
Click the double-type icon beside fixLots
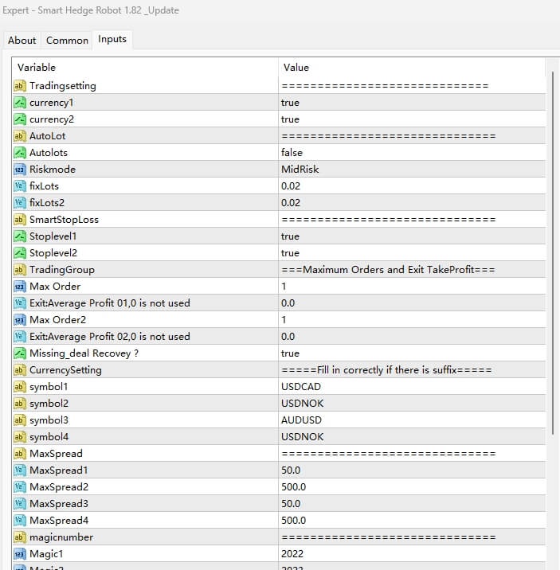coord(20,186)
